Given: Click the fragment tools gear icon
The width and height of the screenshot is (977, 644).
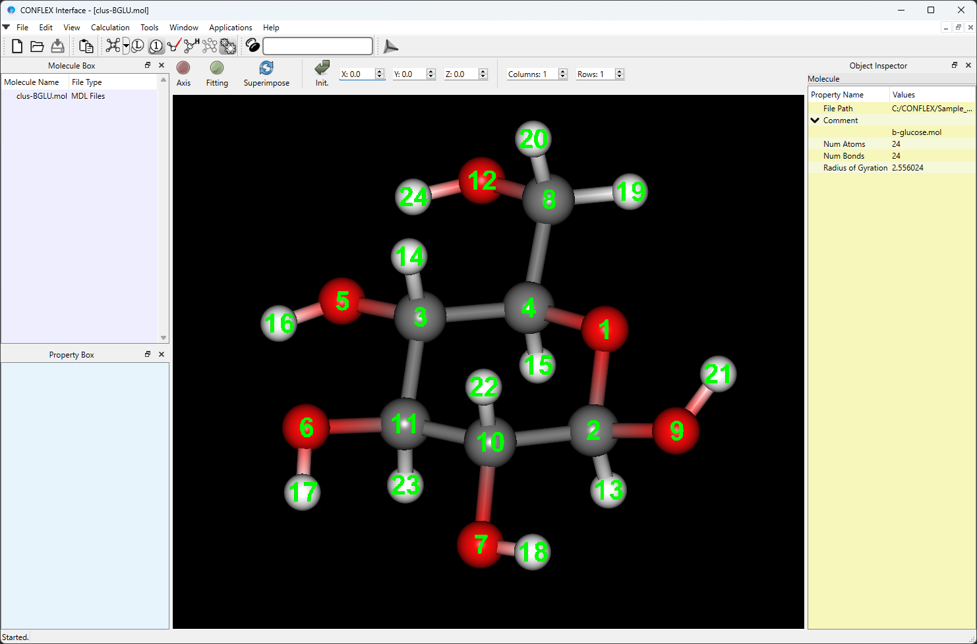Looking at the screenshot, I should click(x=227, y=45).
